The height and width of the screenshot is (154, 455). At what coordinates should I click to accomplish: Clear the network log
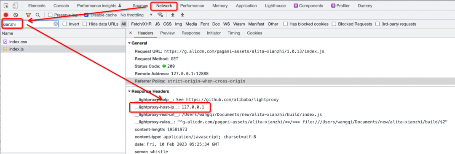coord(16,15)
